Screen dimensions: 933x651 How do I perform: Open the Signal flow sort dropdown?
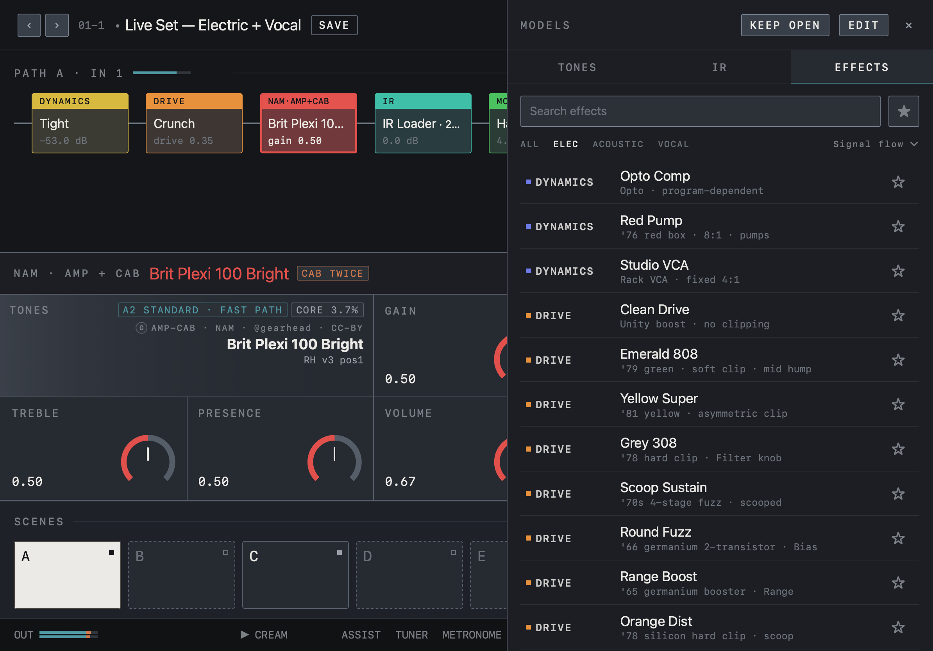pyautogui.click(x=875, y=144)
